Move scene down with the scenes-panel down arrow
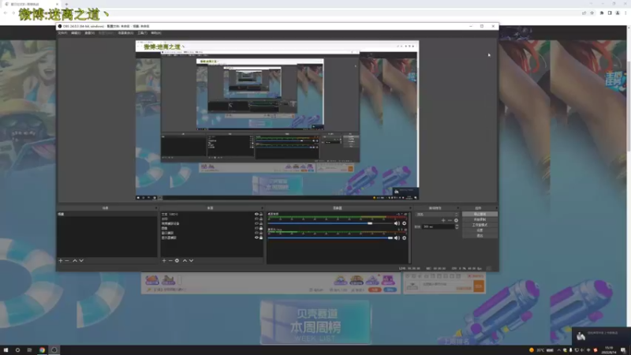Screen dimensions: 631x355 81,261
